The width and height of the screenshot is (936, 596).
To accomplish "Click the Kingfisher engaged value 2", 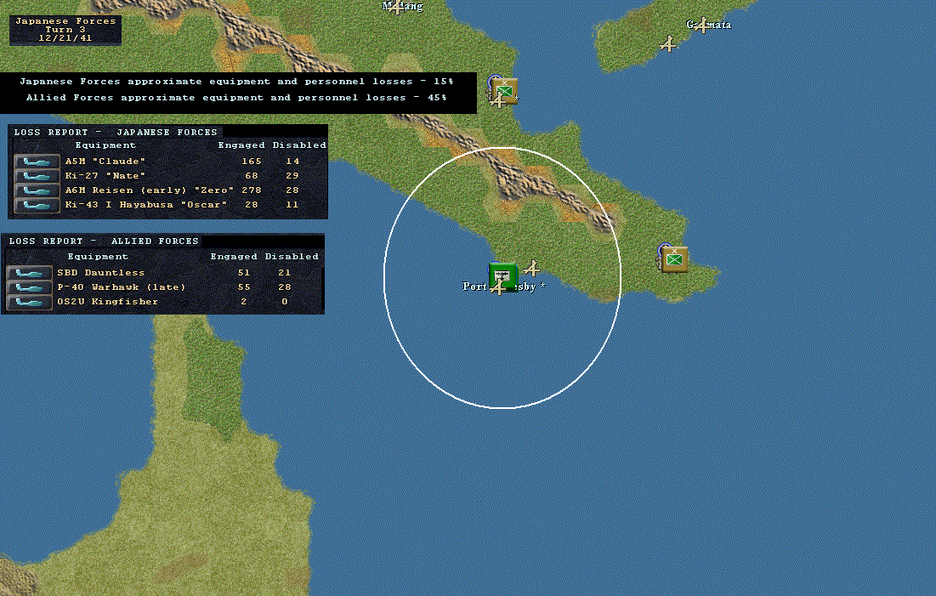I will [x=243, y=302].
